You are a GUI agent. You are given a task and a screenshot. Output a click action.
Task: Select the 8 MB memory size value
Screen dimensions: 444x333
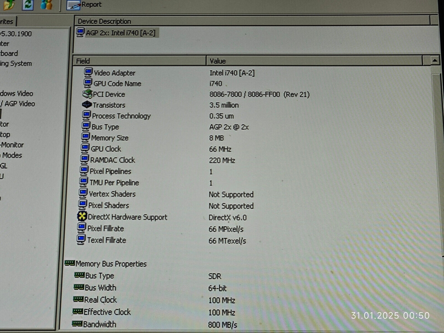pyautogui.click(x=216, y=138)
